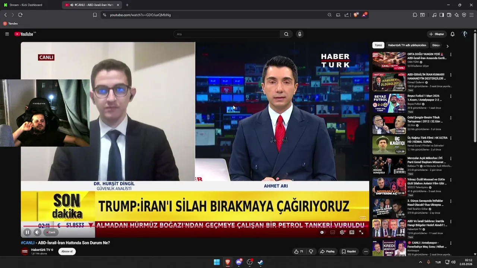Open Brave Wallet icon

[449, 15]
